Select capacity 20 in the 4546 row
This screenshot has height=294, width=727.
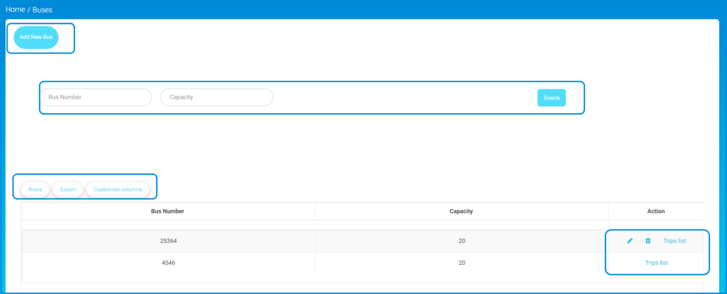tap(461, 263)
